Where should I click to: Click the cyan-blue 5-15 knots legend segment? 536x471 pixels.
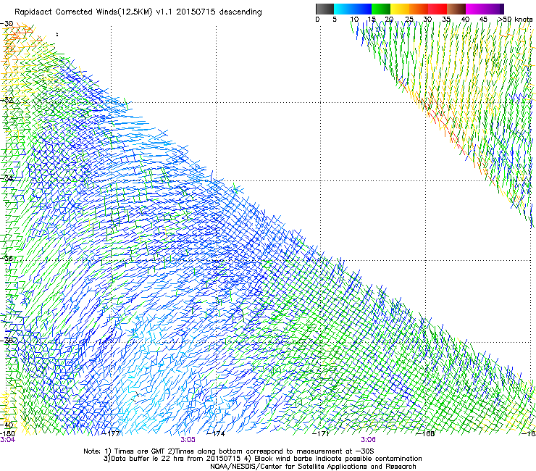[353, 9]
